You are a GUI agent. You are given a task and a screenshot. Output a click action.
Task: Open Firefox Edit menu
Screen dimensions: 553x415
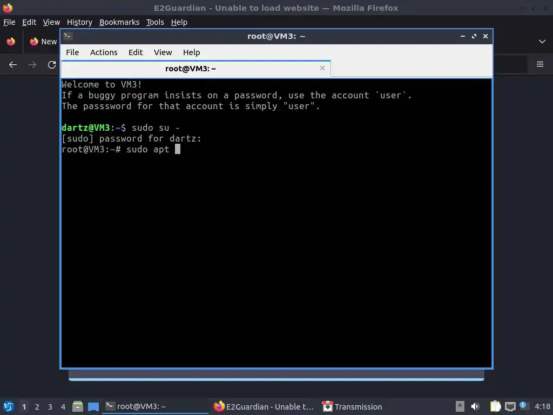29,22
